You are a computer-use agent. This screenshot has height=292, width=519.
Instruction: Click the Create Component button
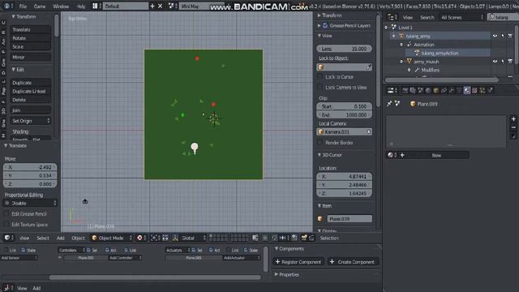coord(353,262)
